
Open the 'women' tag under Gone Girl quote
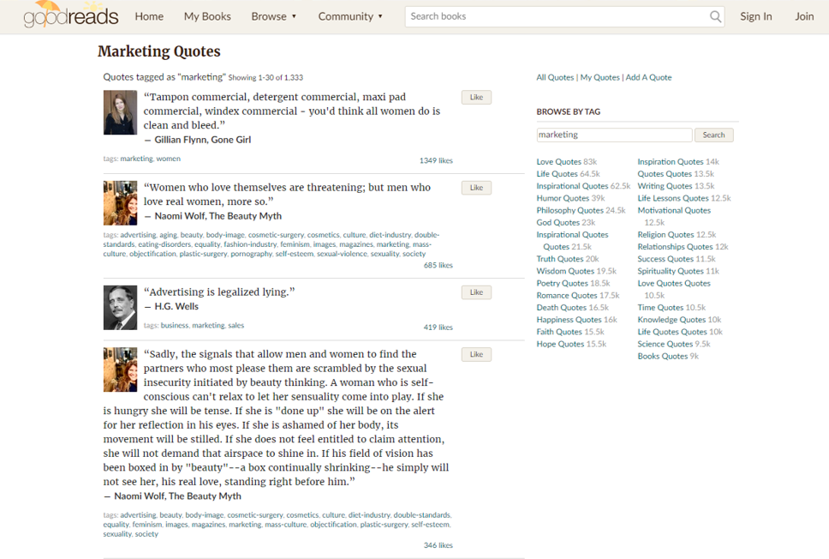tap(168, 159)
